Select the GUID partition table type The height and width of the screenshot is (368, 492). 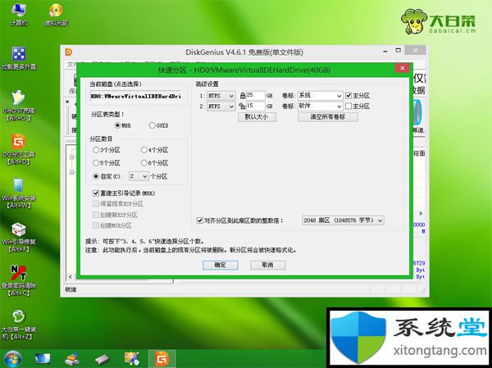pyautogui.click(x=158, y=125)
